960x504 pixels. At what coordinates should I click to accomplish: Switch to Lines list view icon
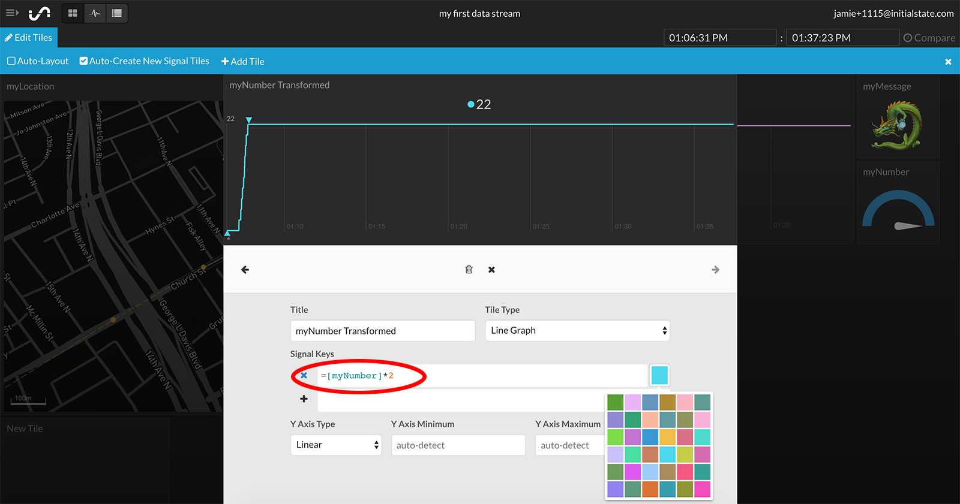117,13
